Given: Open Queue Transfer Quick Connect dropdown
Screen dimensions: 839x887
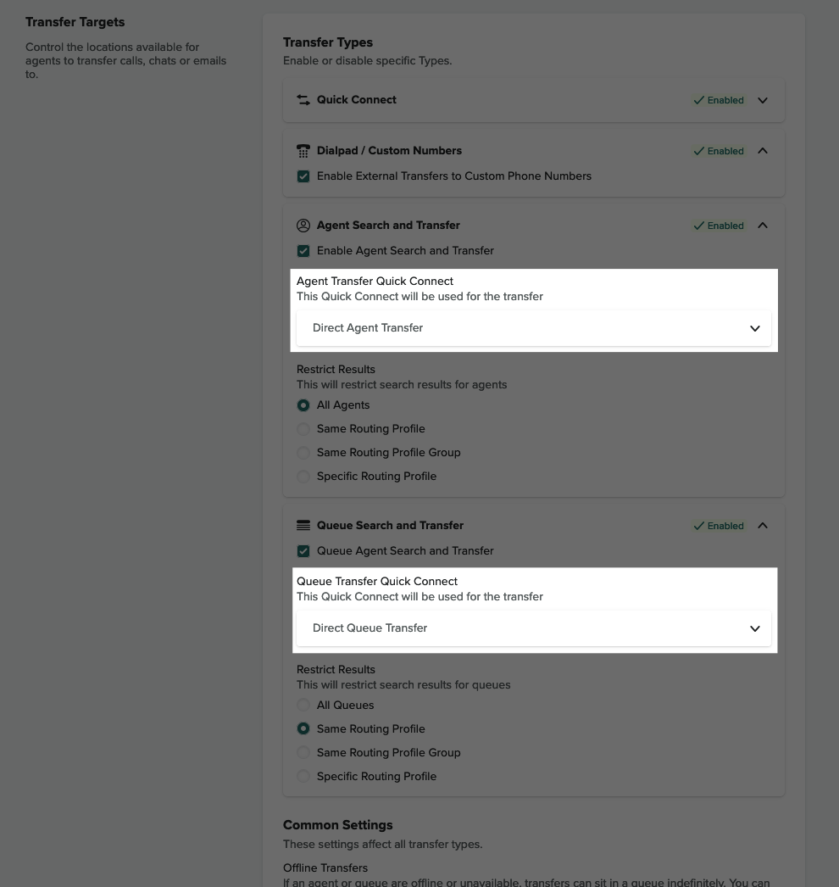Looking at the screenshot, I should coord(533,628).
